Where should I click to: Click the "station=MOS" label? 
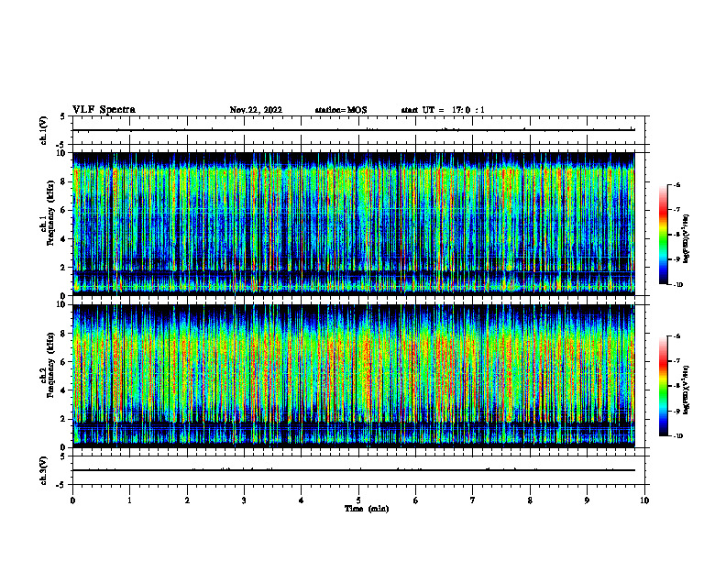tap(341, 110)
